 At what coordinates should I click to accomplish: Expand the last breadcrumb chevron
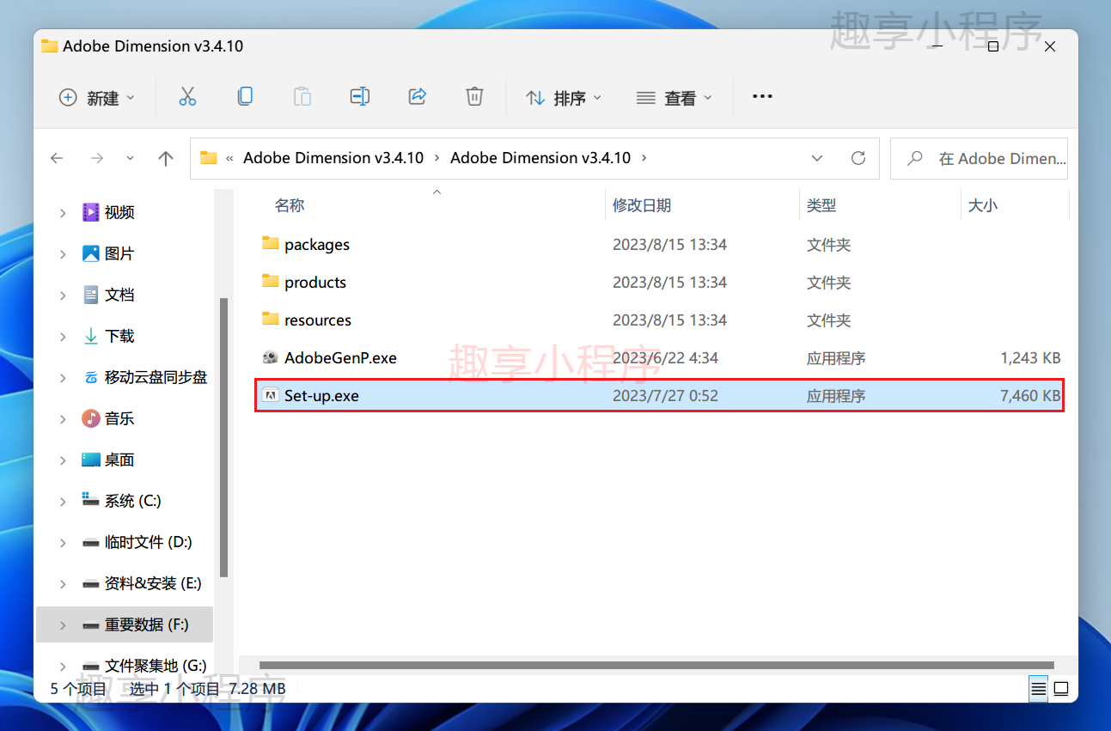point(644,158)
